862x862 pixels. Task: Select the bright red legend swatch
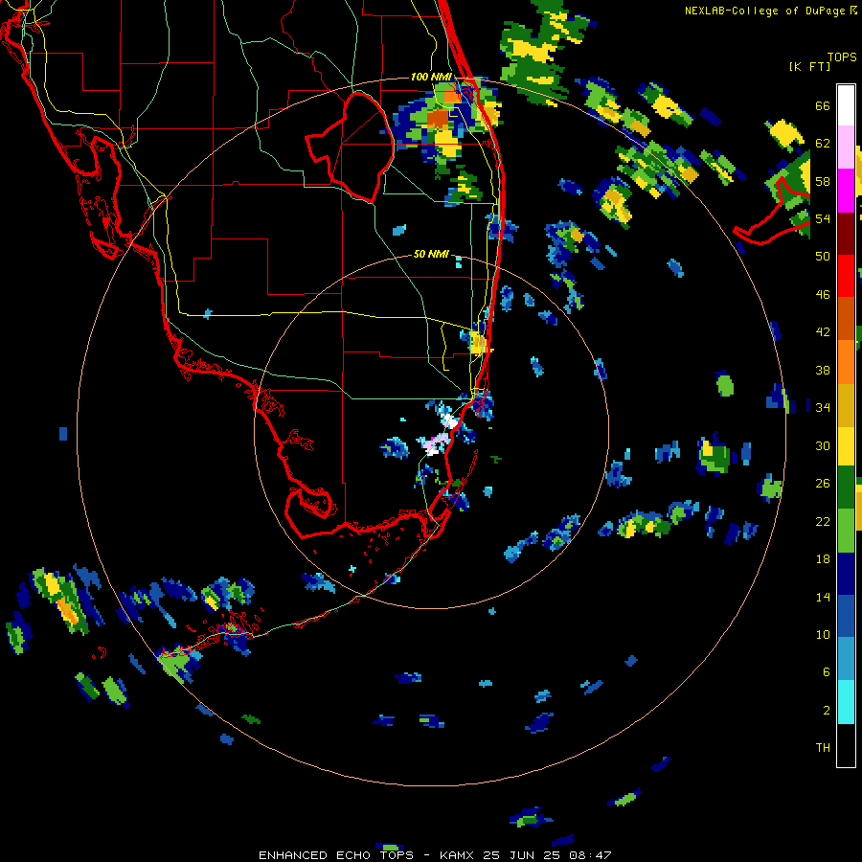(846, 276)
